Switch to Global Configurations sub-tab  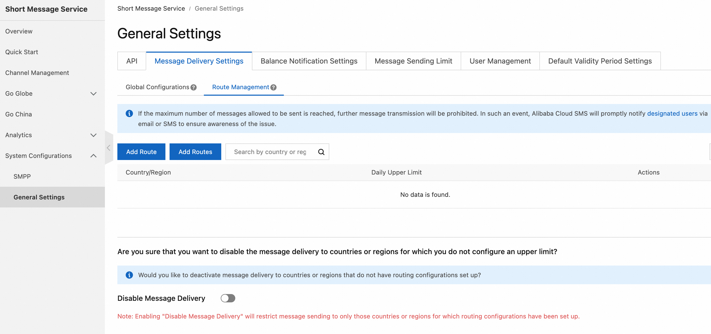[x=157, y=87]
